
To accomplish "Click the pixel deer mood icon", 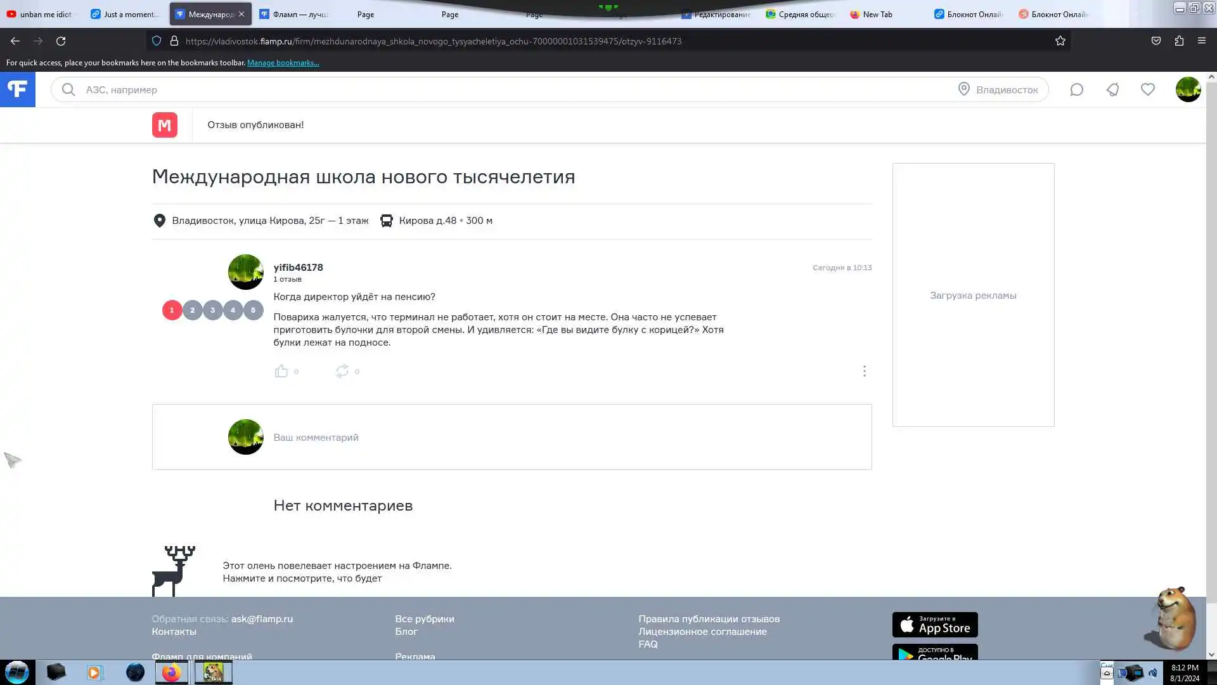I will tap(173, 570).
